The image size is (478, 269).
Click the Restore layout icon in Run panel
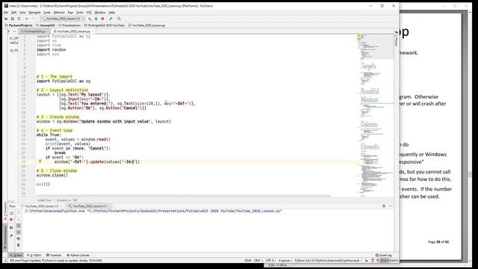[11, 227]
